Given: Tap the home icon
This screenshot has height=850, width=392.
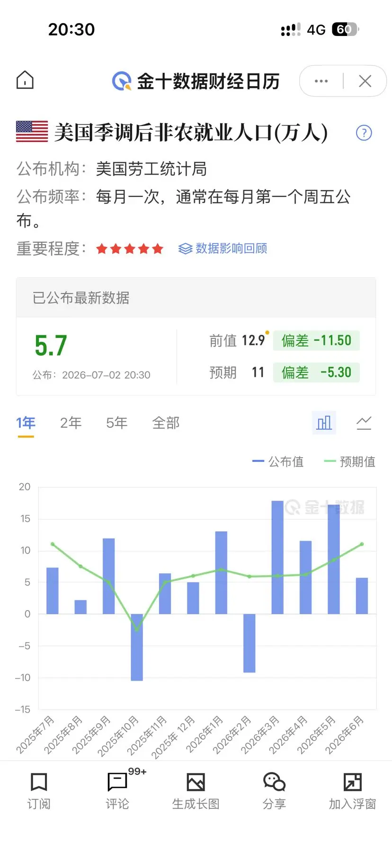Looking at the screenshot, I should tap(25, 80).
